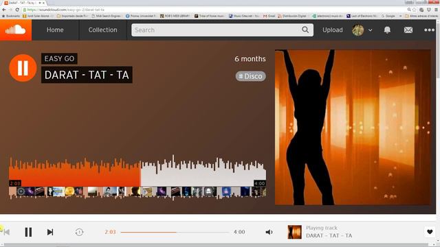Go back with the browser back arrow
The image size is (440, 247).
4,10
